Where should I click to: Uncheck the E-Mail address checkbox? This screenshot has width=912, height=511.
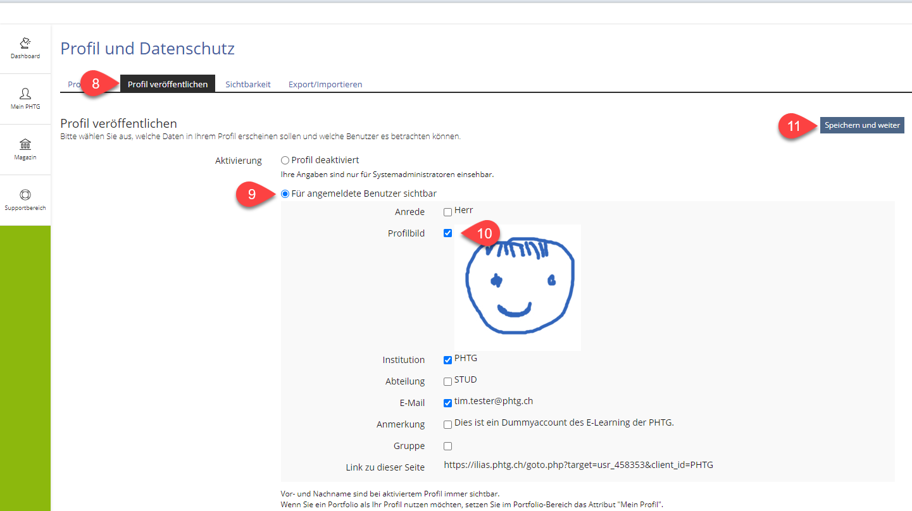[x=448, y=403]
